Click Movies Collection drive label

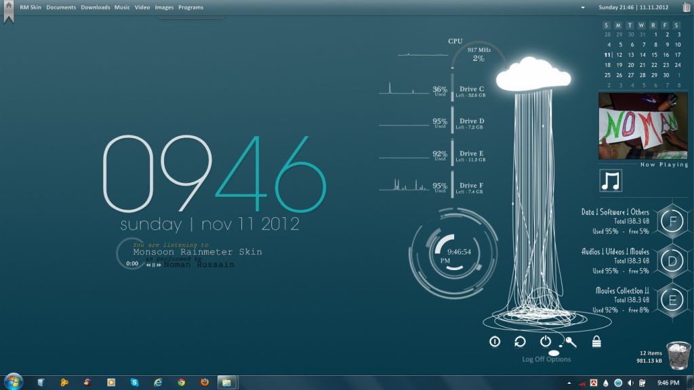pyautogui.click(x=622, y=291)
